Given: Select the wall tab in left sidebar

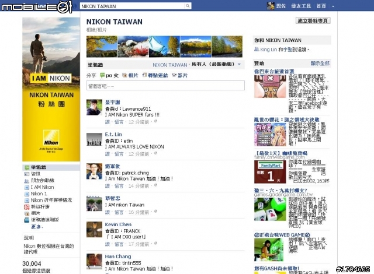Looking at the screenshot, I should (51, 167).
